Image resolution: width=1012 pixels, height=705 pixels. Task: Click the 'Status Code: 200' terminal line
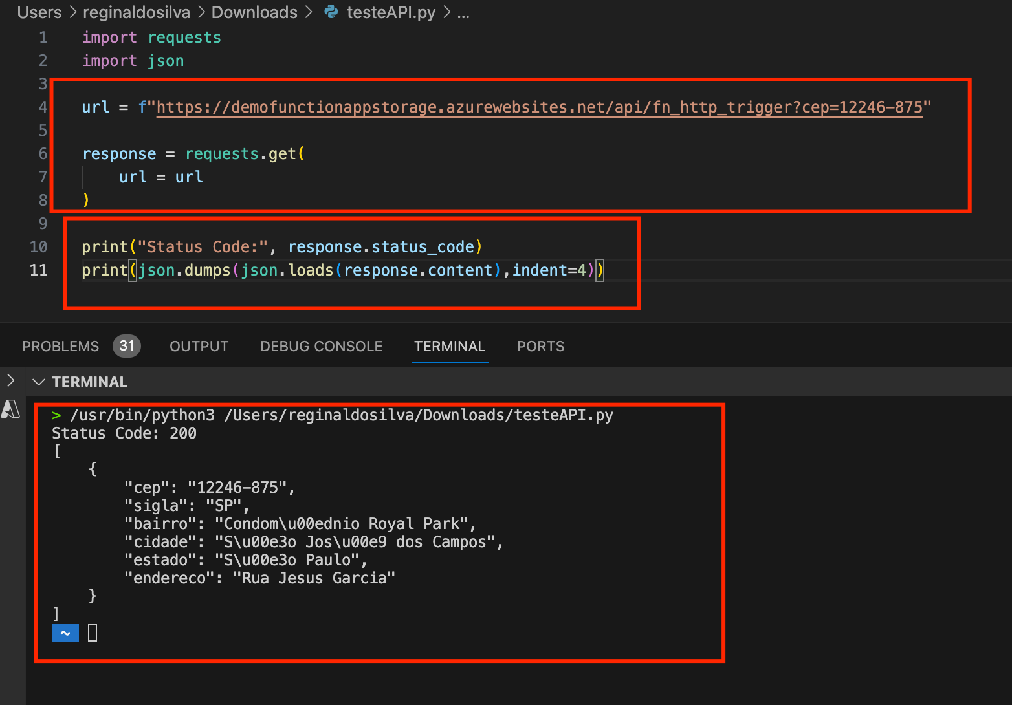click(x=124, y=433)
